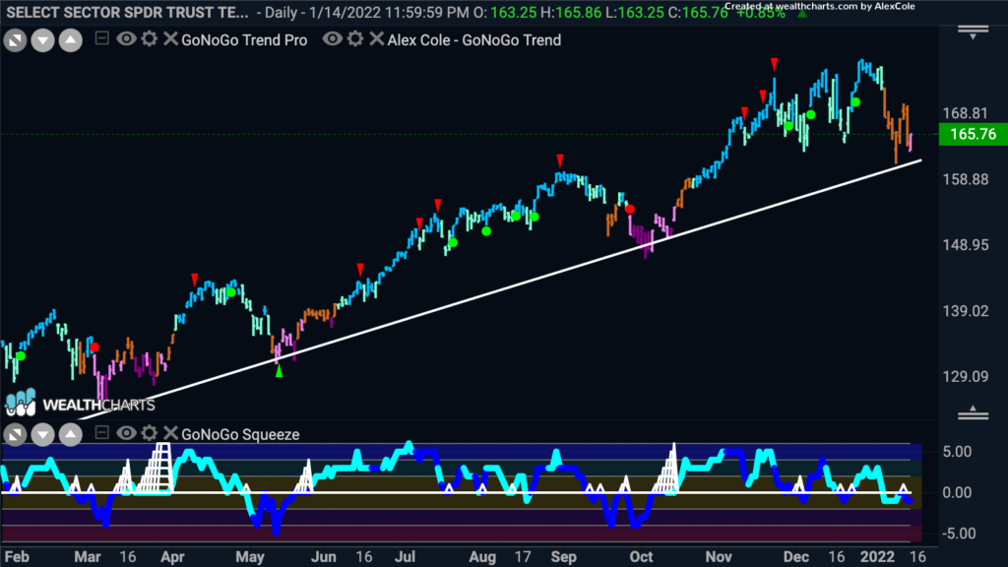
Task: Move main chart pane down arrow
Action: point(42,41)
